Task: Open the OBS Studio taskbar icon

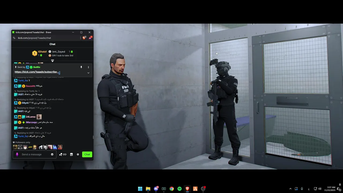Action: point(203,189)
